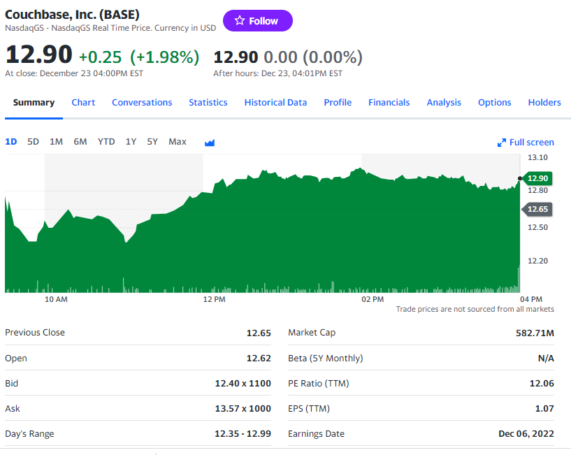Viewport: 571px width, 455px height.
Task: Select the 5D time range
Action: pos(33,142)
